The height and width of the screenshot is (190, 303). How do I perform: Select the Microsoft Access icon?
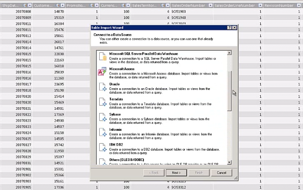tap(102, 71)
